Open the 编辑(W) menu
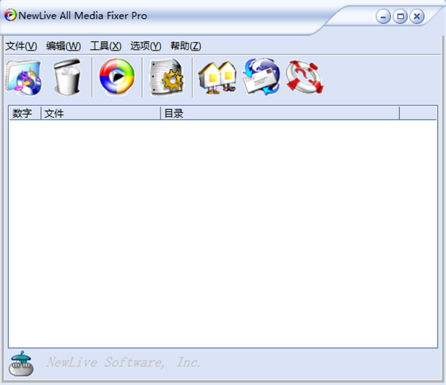The width and height of the screenshot is (446, 385). coord(63,46)
